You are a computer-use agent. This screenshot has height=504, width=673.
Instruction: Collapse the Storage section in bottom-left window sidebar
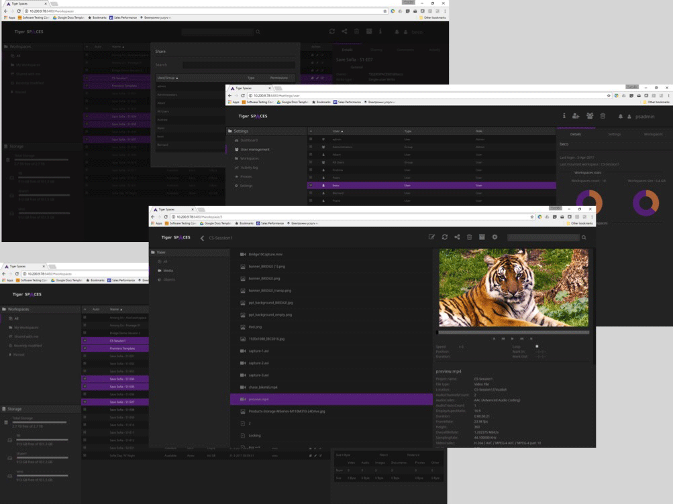[x=40, y=409]
